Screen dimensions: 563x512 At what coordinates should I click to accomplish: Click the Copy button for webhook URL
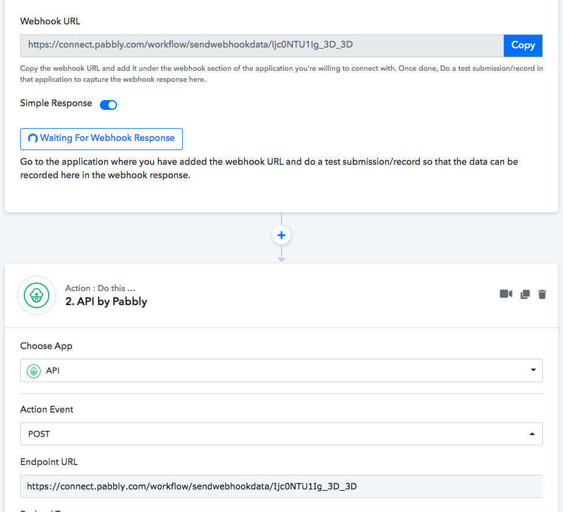tap(523, 45)
